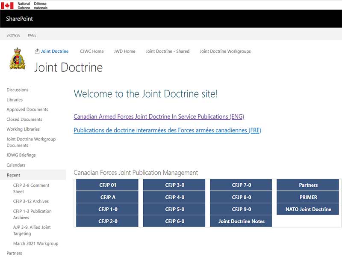Open Discussions in the left sidebar
This screenshot has width=342, height=257.
click(18, 90)
